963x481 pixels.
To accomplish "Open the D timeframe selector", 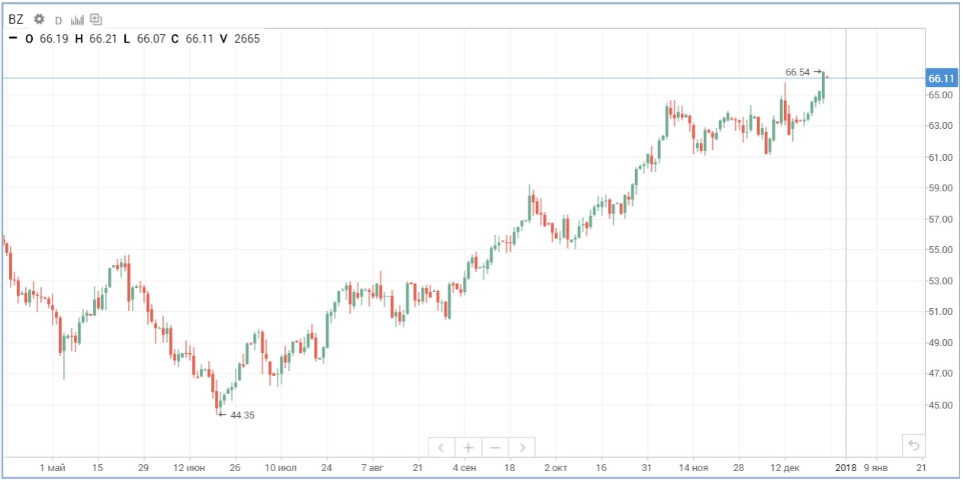I will pos(57,19).
